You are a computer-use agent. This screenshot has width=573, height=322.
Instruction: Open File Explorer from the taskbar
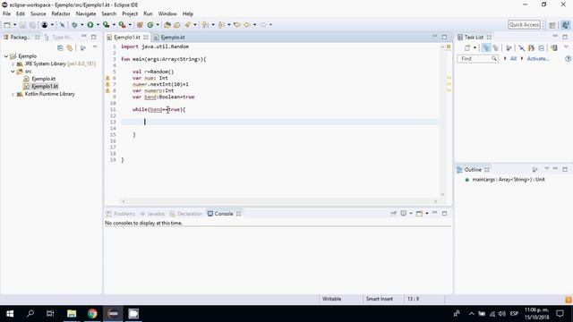(72, 314)
